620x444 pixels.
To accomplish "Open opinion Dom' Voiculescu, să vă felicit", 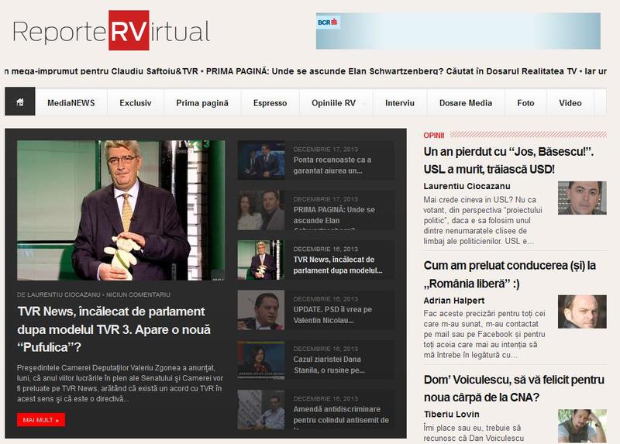I will (514, 388).
